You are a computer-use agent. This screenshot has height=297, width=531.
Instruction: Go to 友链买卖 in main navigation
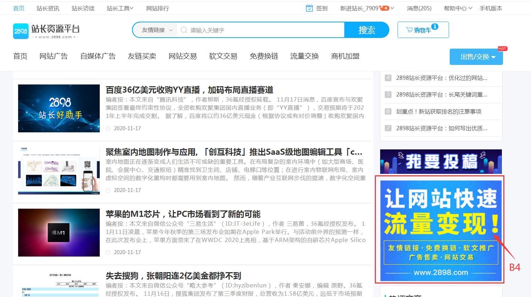coord(142,56)
